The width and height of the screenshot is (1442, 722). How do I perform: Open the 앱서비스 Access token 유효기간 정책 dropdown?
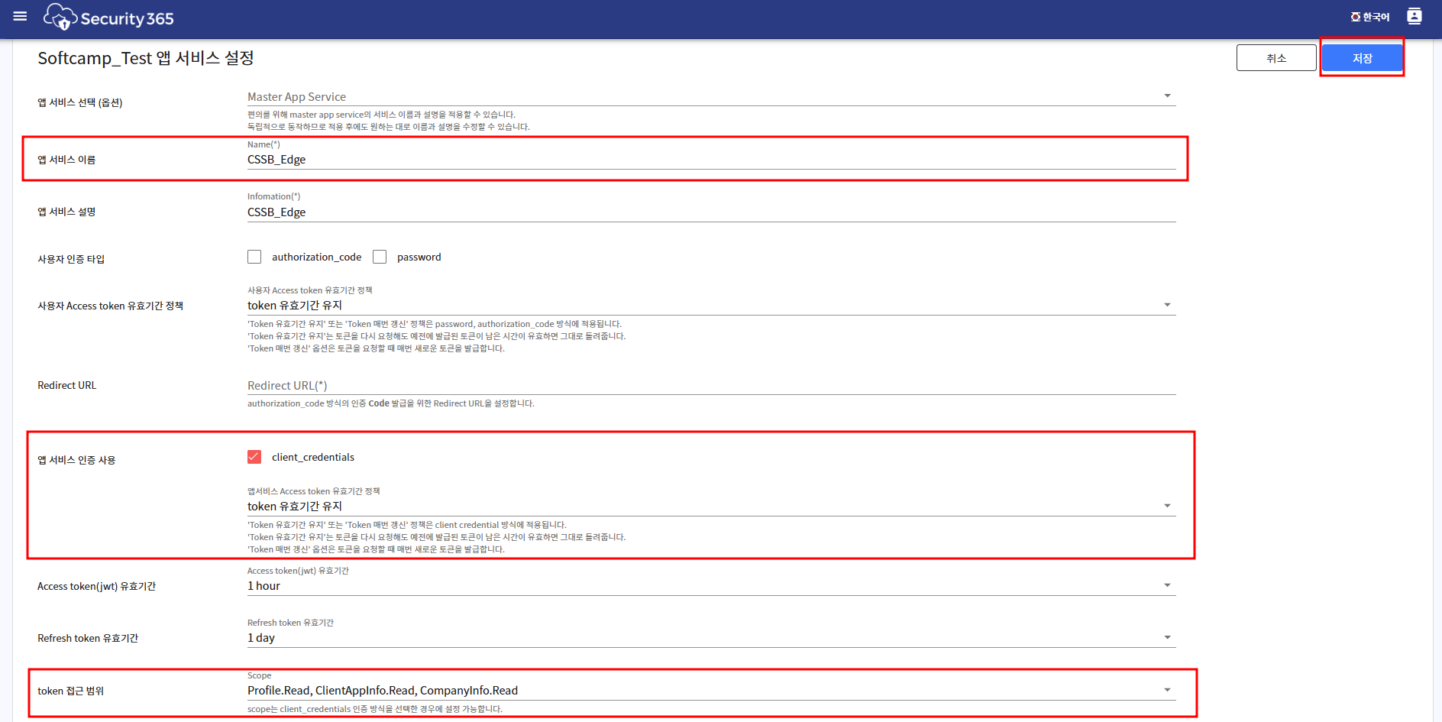pos(1167,506)
